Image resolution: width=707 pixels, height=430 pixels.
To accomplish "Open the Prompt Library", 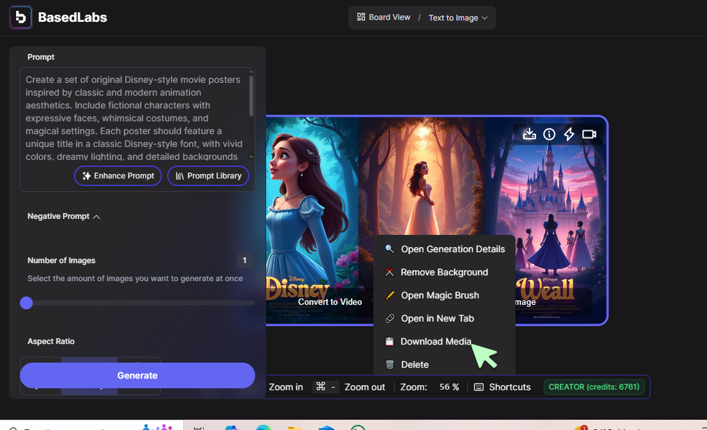I will point(208,176).
